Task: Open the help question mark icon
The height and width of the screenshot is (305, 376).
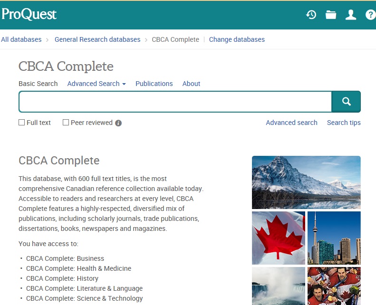Action: tap(370, 15)
